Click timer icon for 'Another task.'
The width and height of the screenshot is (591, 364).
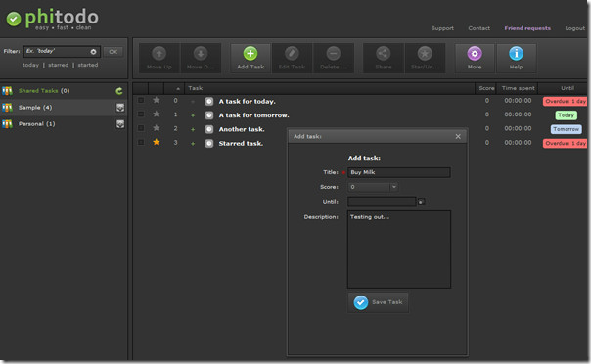tap(209, 129)
